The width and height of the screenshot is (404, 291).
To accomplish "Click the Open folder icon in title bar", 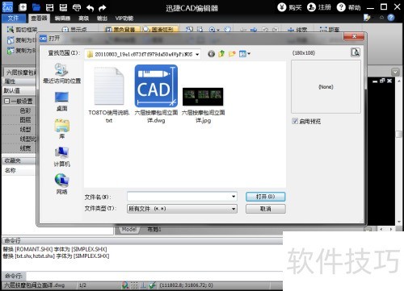I will click(36, 7).
